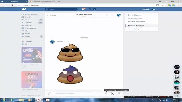Screen dimensions: 182x102
Task: Click the microphone voice message icon
Action: click(x=119, y=93)
